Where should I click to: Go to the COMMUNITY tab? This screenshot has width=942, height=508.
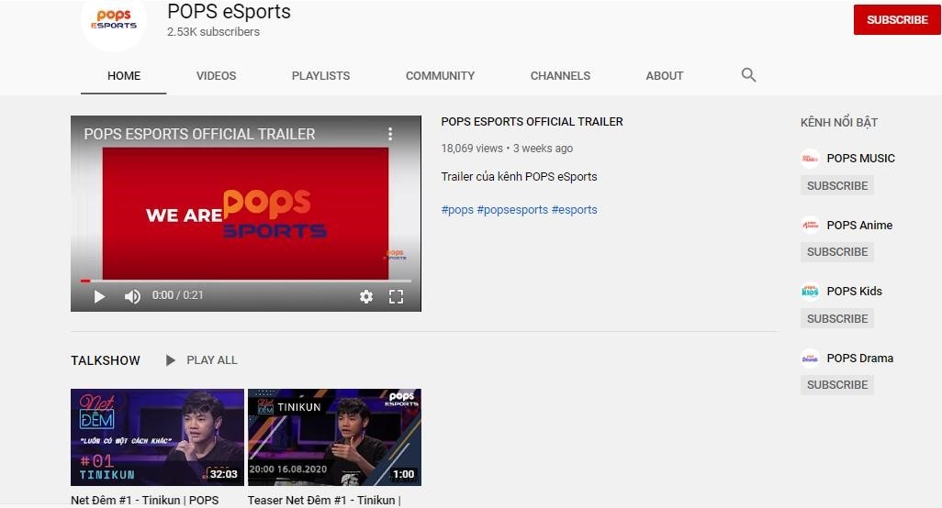coord(440,76)
